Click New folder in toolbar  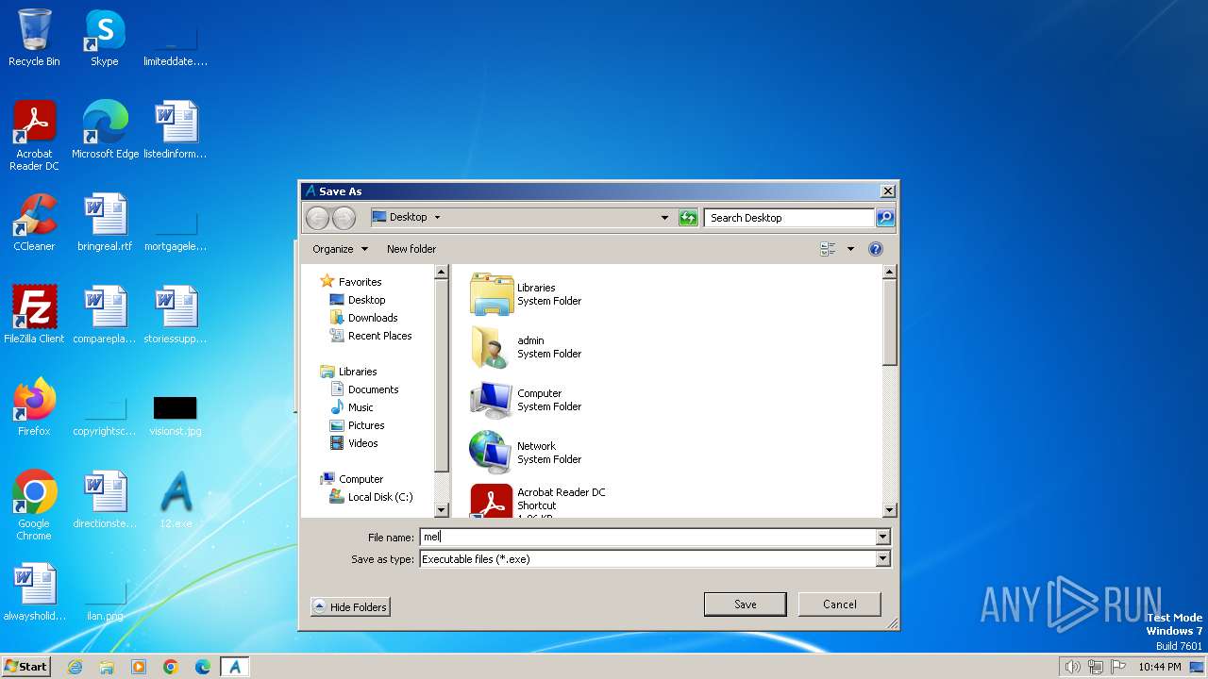[411, 249]
